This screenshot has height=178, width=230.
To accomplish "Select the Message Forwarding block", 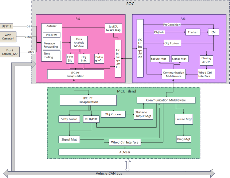I will coord(52,45).
